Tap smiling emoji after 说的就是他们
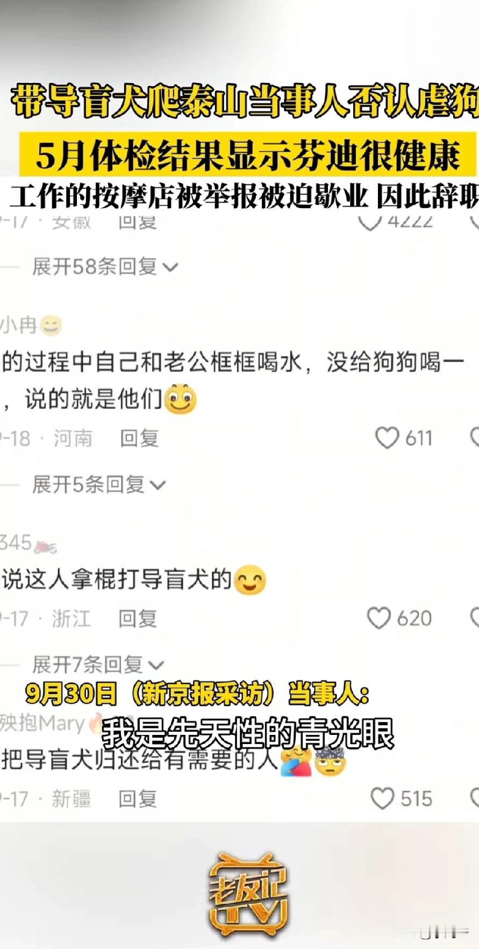 (181, 399)
